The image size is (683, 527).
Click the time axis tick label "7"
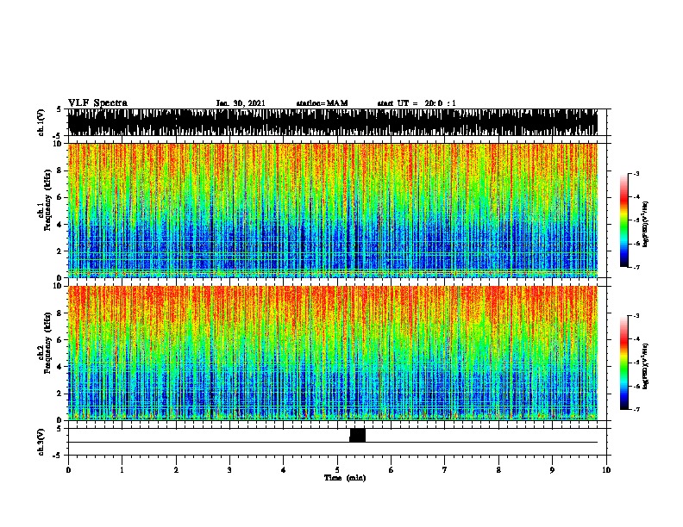445,470
